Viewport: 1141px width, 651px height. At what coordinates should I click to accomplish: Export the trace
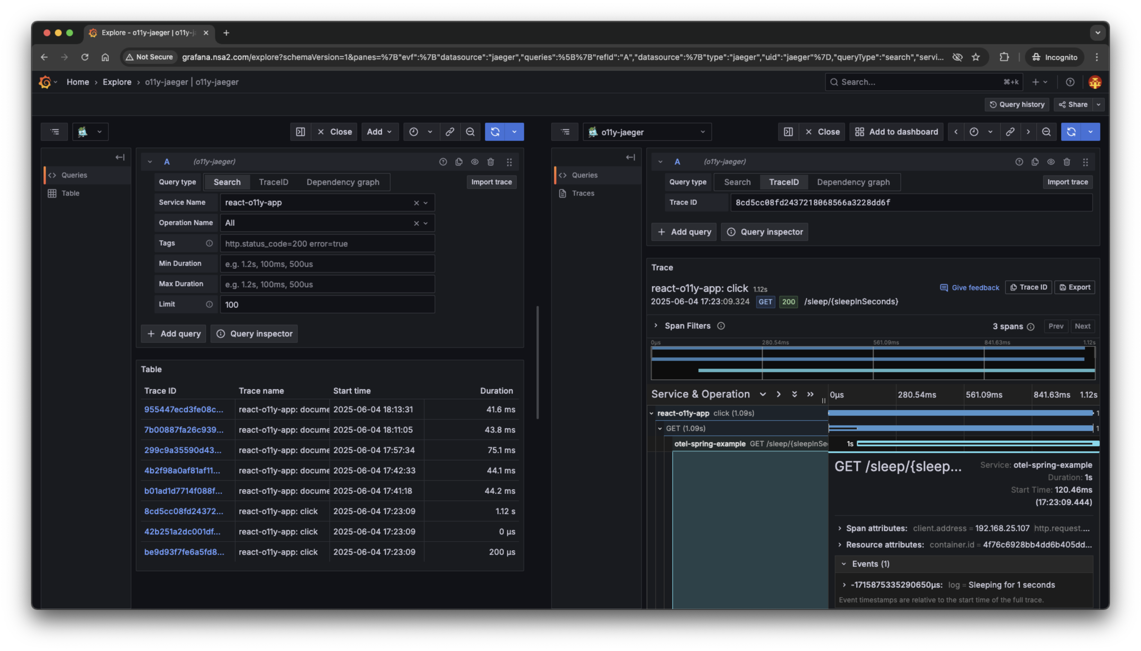1074,288
